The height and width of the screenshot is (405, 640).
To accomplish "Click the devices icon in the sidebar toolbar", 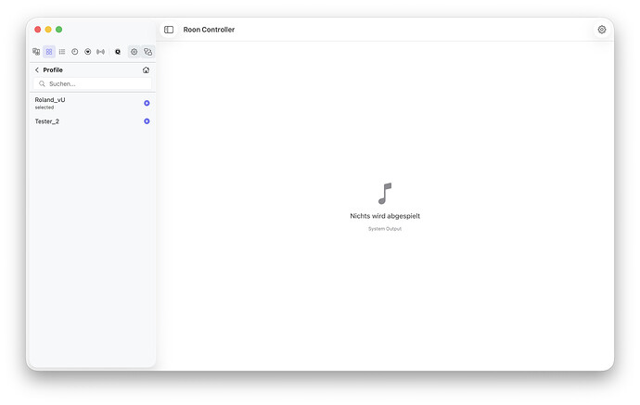I will coord(36,52).
